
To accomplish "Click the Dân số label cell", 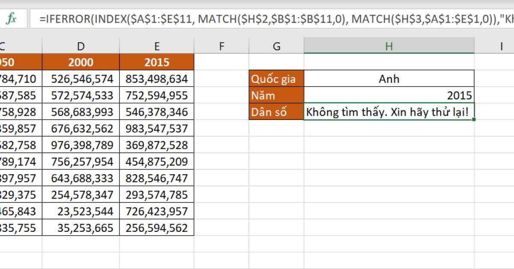I will coord(276,112).
